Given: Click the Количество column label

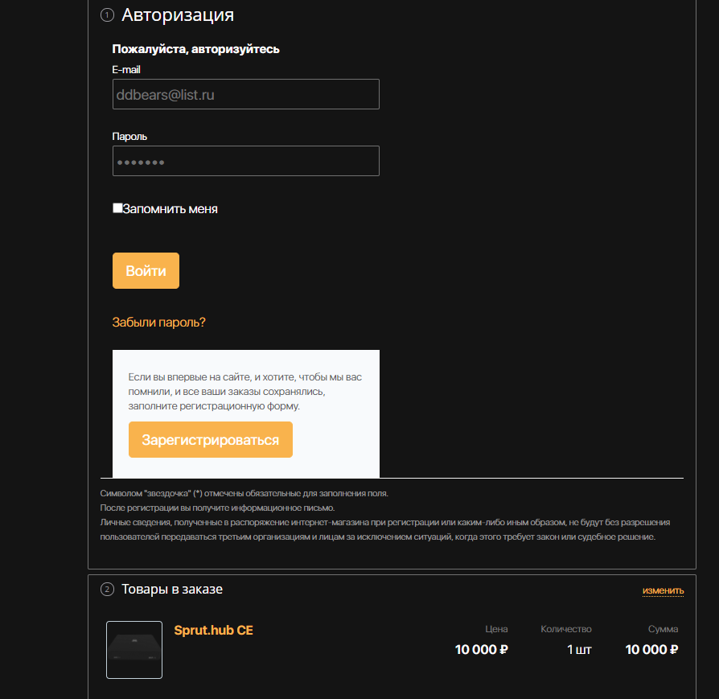Looking at the screenshot, I should pos(566,629).
